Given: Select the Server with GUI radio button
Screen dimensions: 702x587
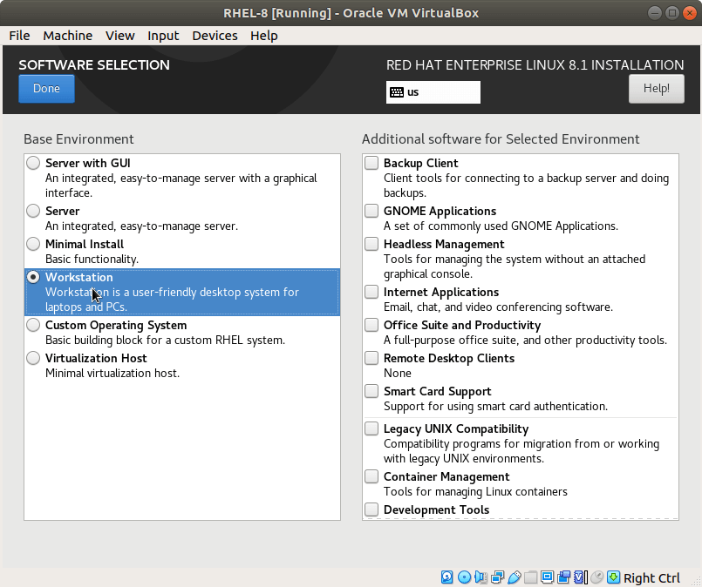Looking at the screenshot, I should tap(33, 163).
